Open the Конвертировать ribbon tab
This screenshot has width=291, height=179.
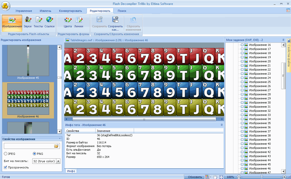[70, 11]
